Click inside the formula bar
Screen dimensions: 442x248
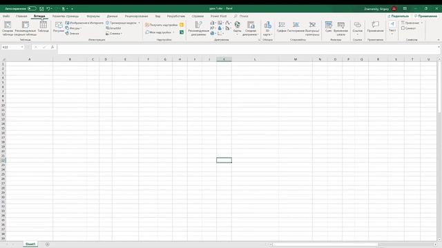coord(247,49)
